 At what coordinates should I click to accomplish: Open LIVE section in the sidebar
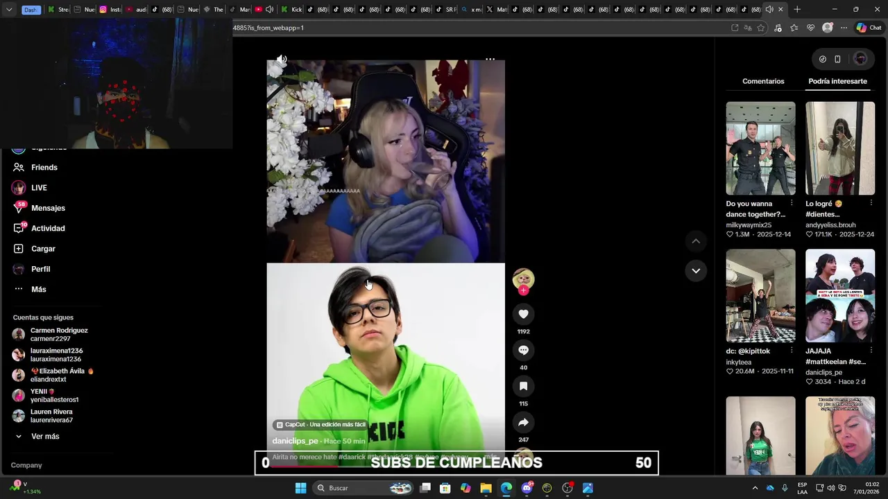[x=39, y=188]
